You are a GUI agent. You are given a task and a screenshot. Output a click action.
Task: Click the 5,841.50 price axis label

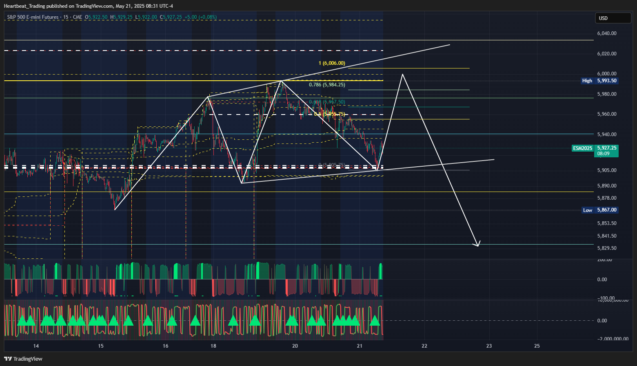pyautogui.click(x=606, y=236)
